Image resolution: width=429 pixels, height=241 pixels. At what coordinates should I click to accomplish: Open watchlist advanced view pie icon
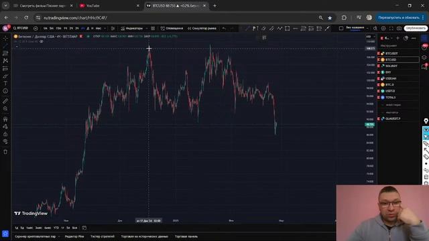[x=406, y=38]
